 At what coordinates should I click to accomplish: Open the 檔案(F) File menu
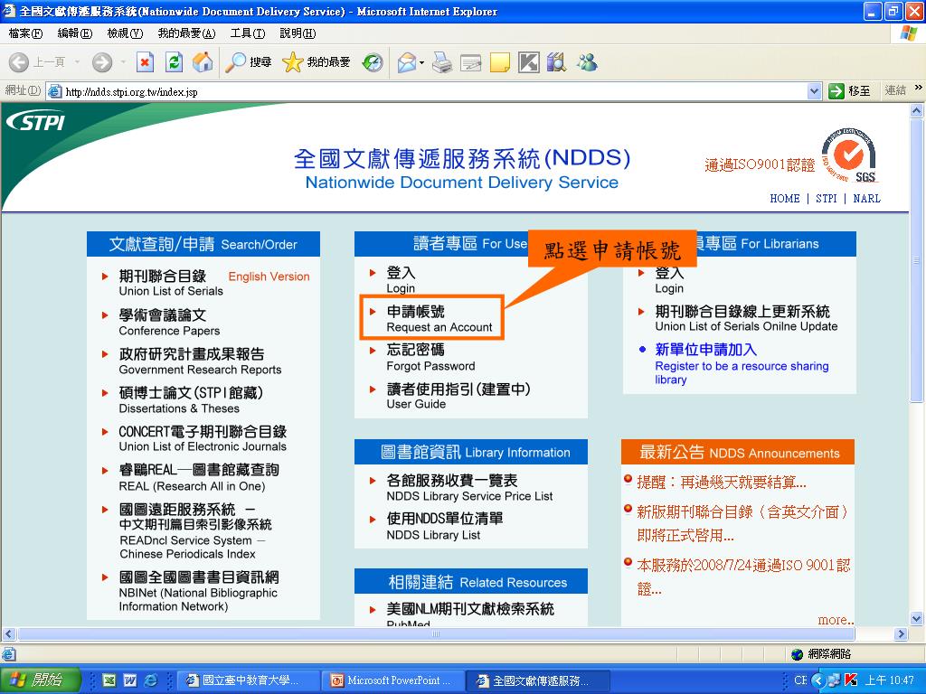pos(25,33)
